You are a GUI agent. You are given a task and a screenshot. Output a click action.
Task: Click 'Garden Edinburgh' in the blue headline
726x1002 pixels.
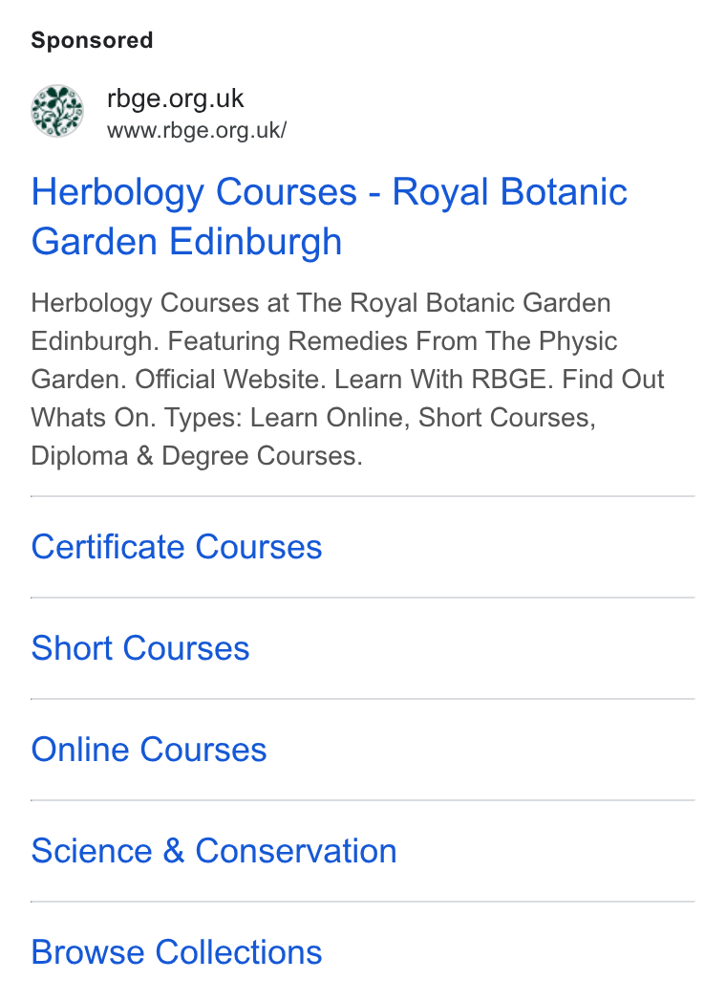tap(186, 242)
